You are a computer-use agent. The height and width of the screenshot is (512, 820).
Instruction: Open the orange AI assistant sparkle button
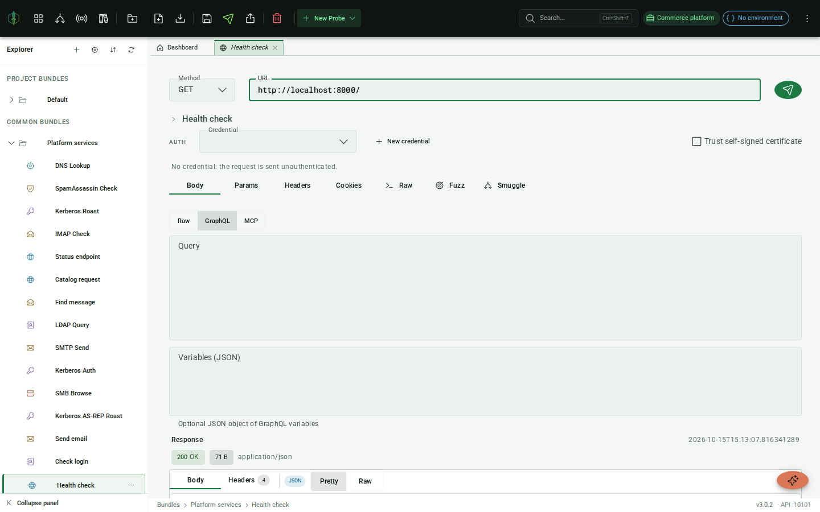click(793, 480)
